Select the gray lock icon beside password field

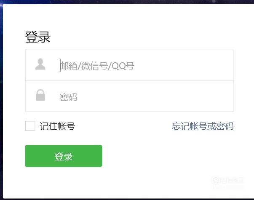click(40, 95)
